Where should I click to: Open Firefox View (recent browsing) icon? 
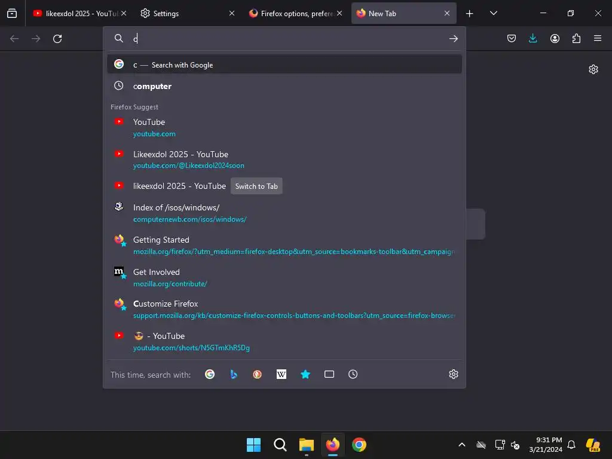(x=12, y=13)
